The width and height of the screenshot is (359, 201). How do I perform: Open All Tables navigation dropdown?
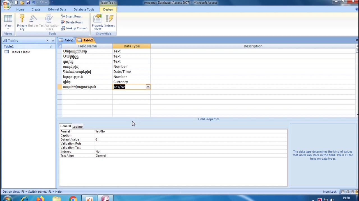point(47,41)
